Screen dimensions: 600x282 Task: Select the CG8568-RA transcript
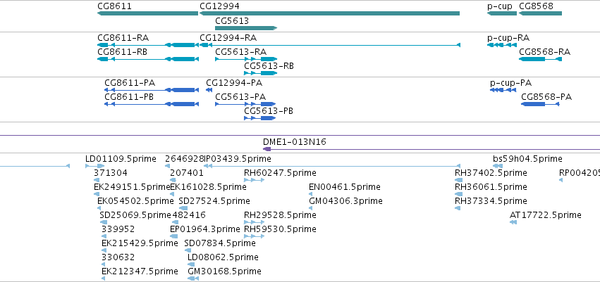point(540,59)
